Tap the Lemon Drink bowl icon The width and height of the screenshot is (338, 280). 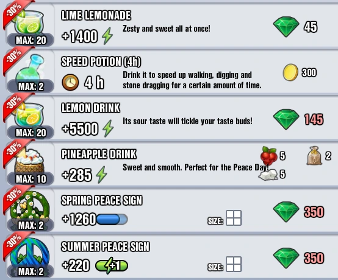point(29,116)
